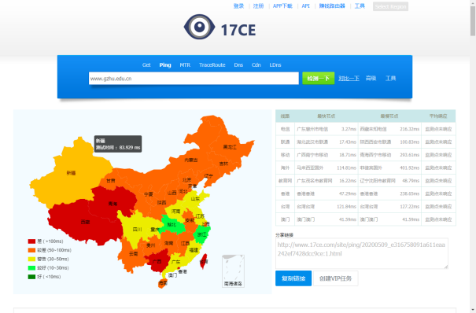Switch to the Cdn tab
This screenshot has height=313, width=476.
pos(256,65)
